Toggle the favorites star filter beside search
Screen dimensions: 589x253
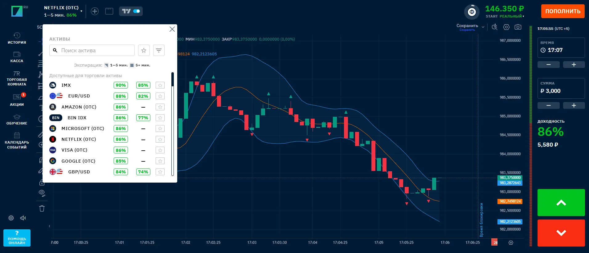tap(144, 50)
